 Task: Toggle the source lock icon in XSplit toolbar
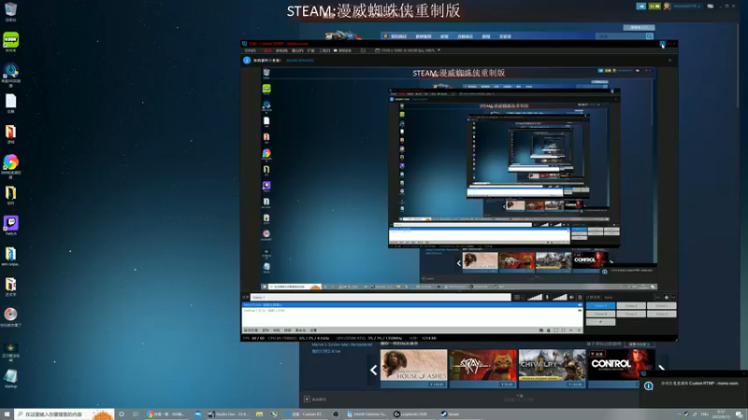tap(549, 330)
